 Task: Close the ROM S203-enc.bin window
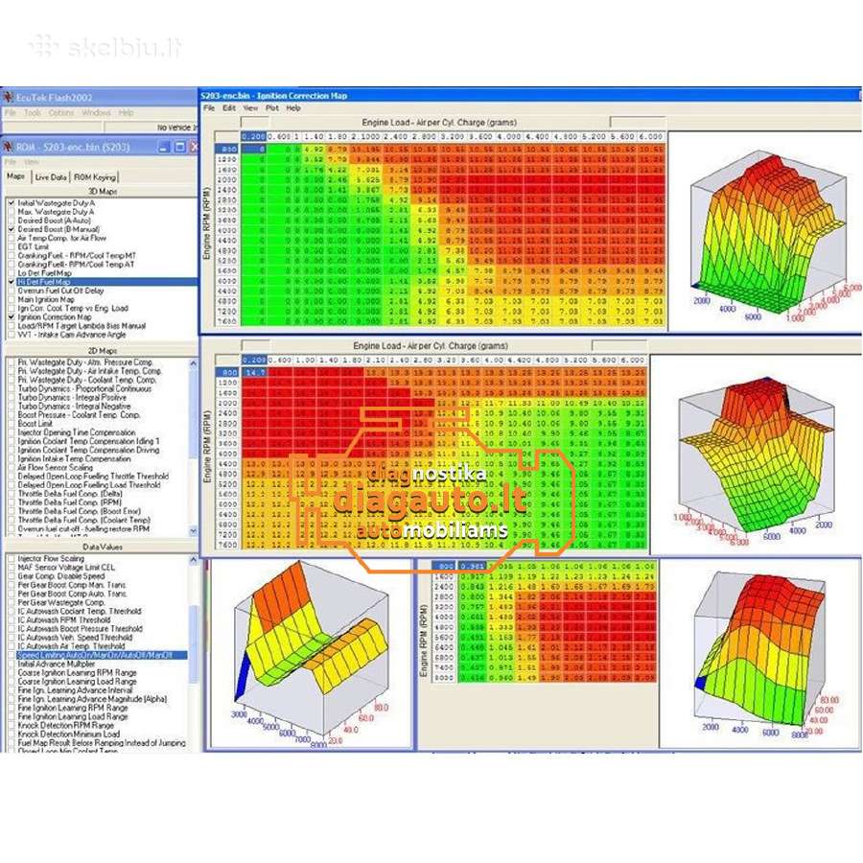pos(194,147)
